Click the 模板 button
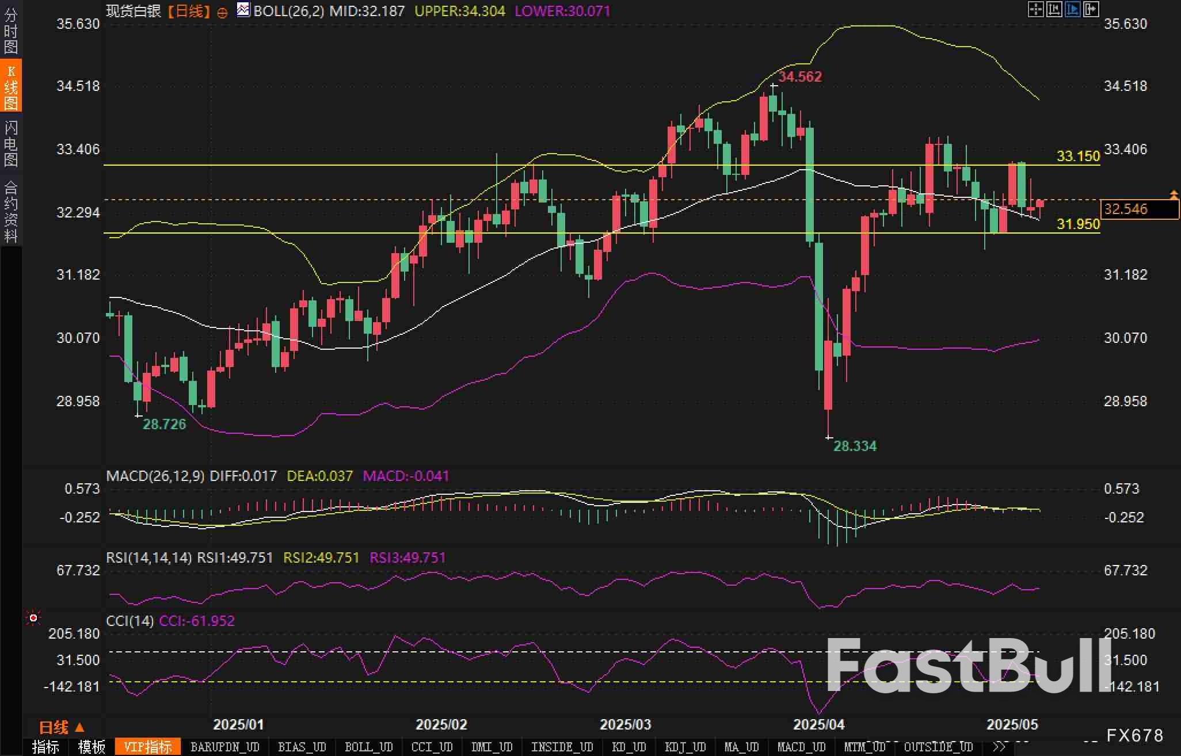 coord(92,747)
